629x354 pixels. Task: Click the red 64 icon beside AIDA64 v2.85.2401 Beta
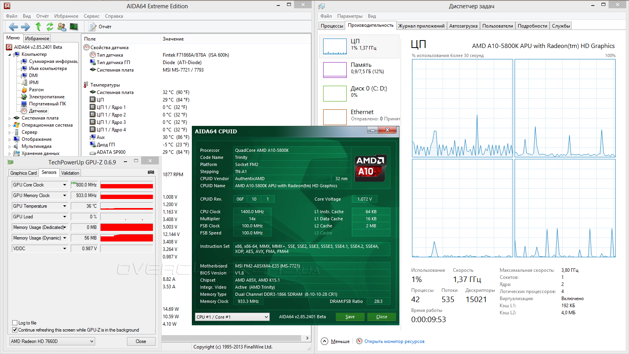pos(9,47)
